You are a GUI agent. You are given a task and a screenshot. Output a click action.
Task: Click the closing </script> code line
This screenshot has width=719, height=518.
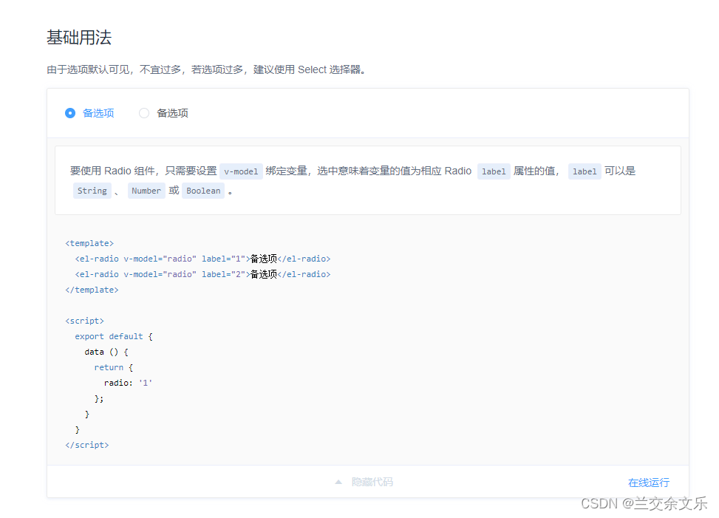point(87,445)
